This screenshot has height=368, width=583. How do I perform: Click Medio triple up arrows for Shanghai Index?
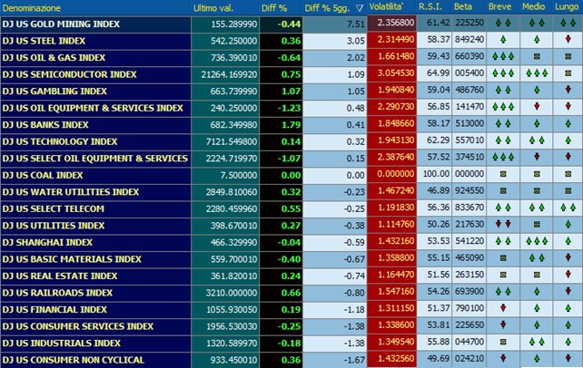537,241
